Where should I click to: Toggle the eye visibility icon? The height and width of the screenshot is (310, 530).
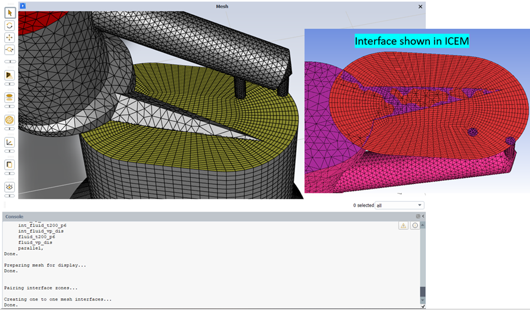tap(10, 187)
